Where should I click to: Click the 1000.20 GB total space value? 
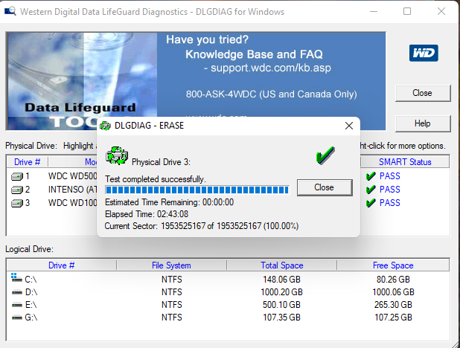click(281, 292)
